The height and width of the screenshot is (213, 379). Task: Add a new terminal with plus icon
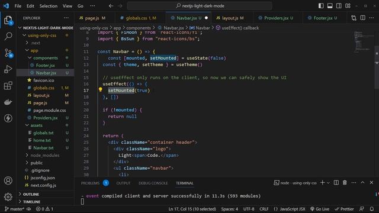(x=322, y=183)
